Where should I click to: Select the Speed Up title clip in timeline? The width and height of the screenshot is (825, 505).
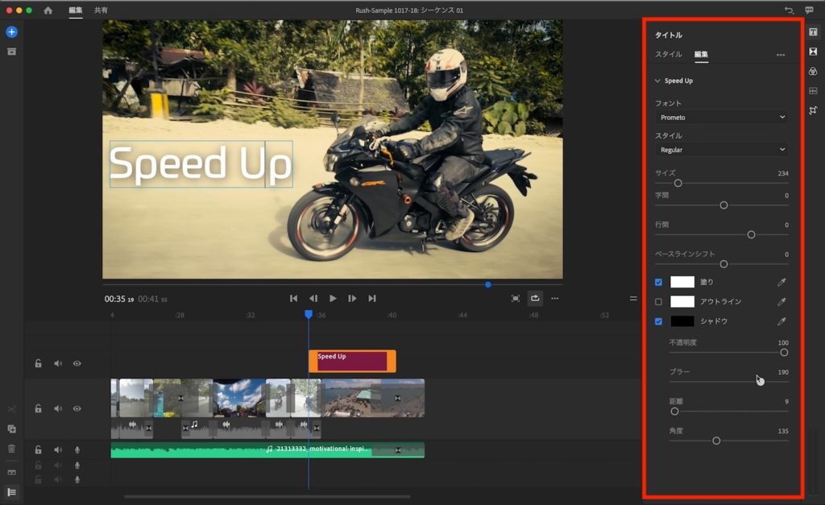click(x=351, y=361)
